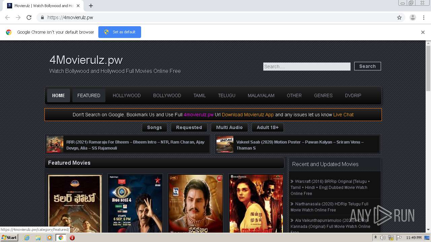Image resolution: width=431 pixels, height=242 pixels.
Task: Show hidden tray icons arrow
Action: [x=376, y=238]
